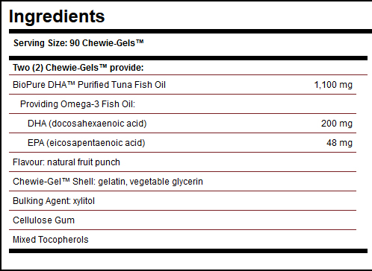Click the 1,100 mg amount

(x=333, y=85)
